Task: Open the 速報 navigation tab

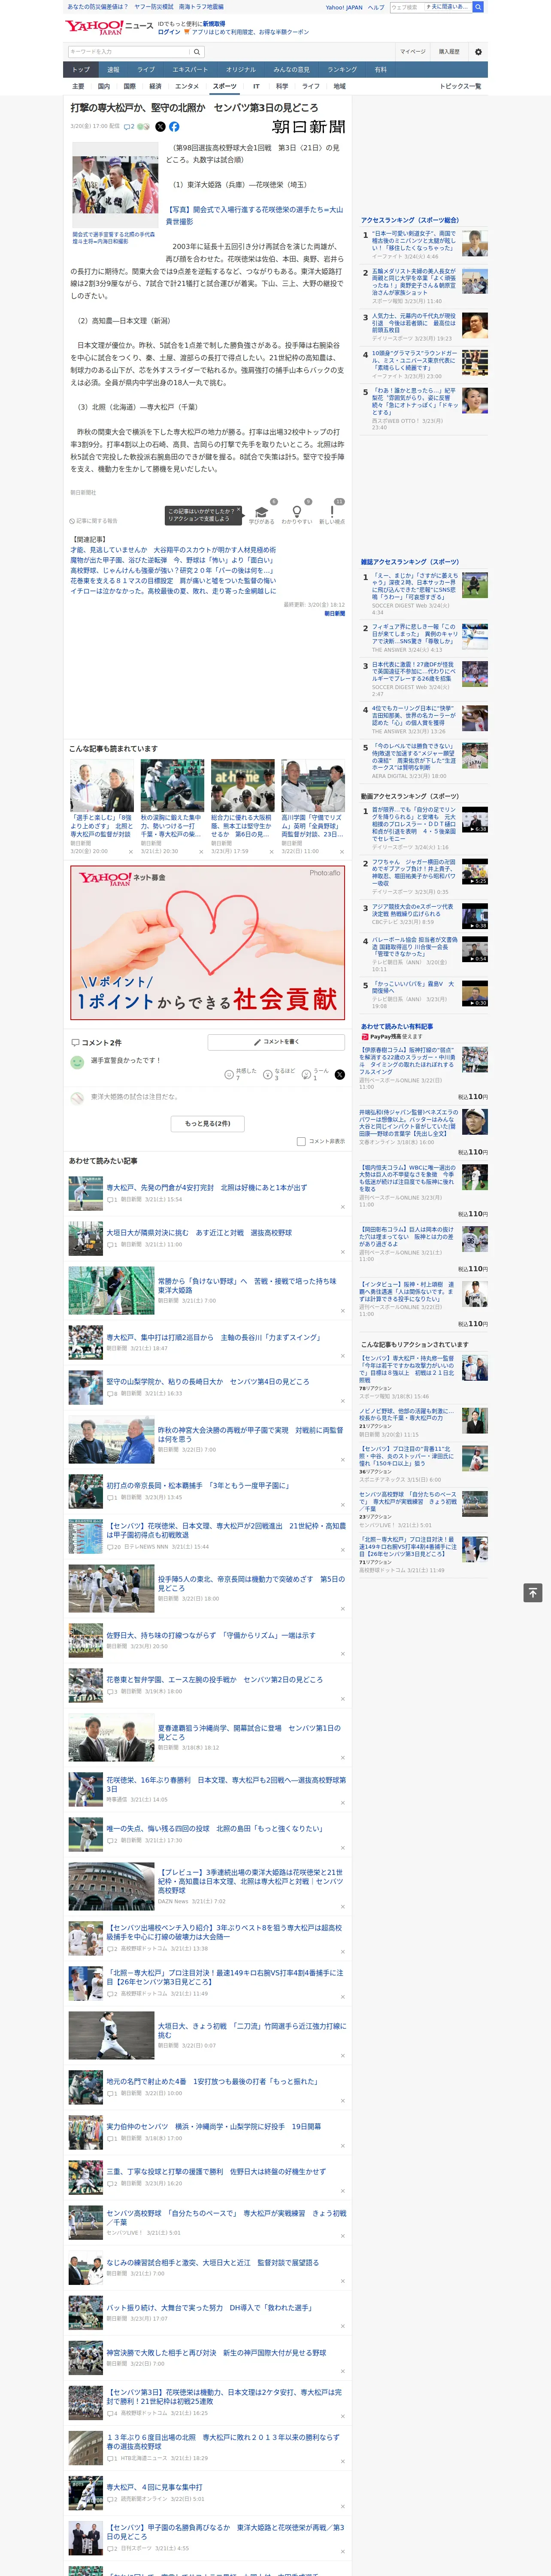Action: pyautogui.click(x=113, y=69)
